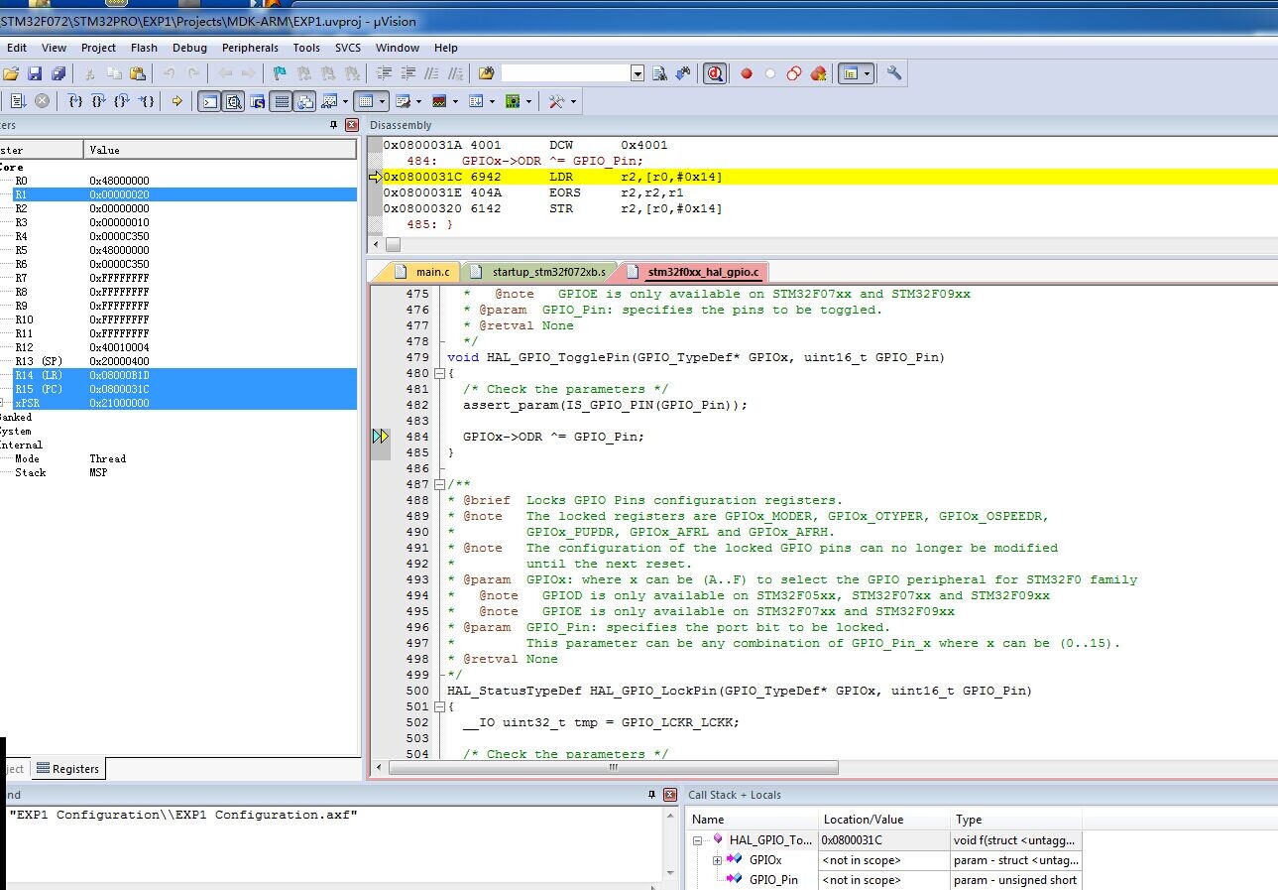Collapse the HAL_GPIO_TogglePin code fold at line 480
The height and width of the screenshot is (890, 1278).
click(x=439, y=373)
